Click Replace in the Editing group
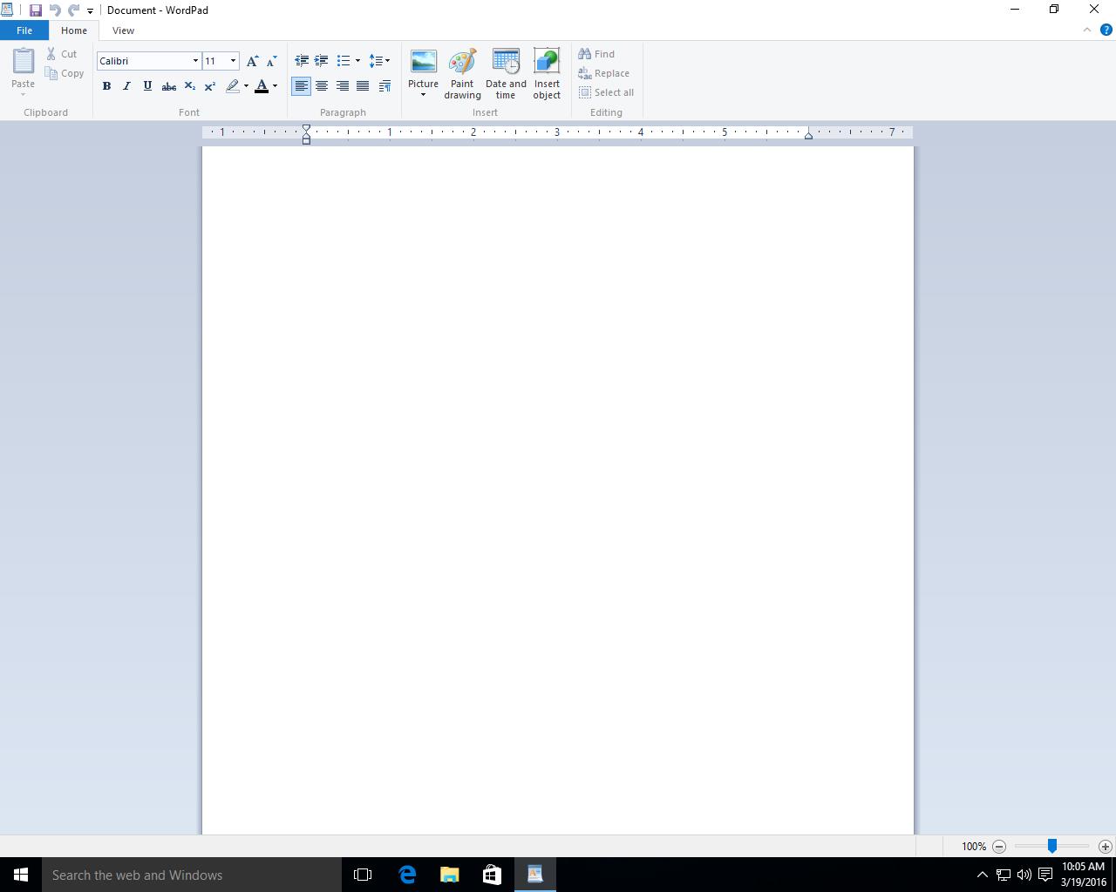Image resolution: width=1116 pixels, height=892 pixels. click(x=603, y=73)
